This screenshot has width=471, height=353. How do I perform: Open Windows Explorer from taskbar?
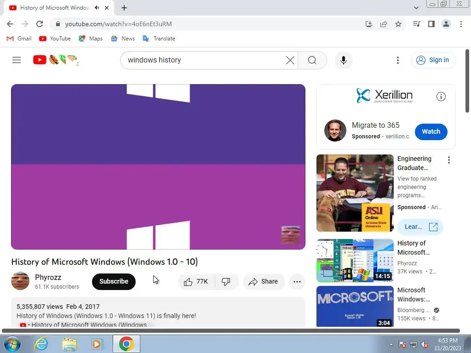click(69, 344)
